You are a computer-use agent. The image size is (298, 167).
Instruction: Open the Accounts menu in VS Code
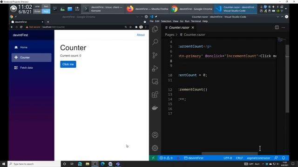coord(155,135)
